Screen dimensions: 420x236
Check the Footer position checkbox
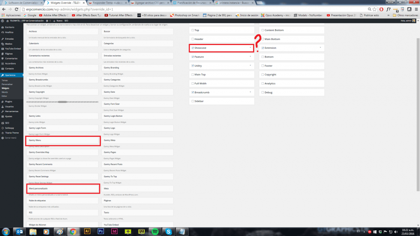(x=263, y=66)
